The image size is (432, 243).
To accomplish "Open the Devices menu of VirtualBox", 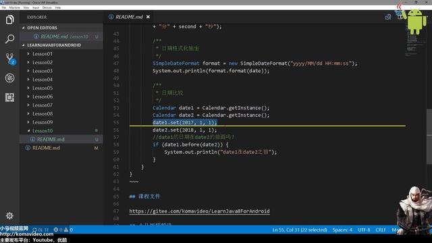I will pos(47,7).
